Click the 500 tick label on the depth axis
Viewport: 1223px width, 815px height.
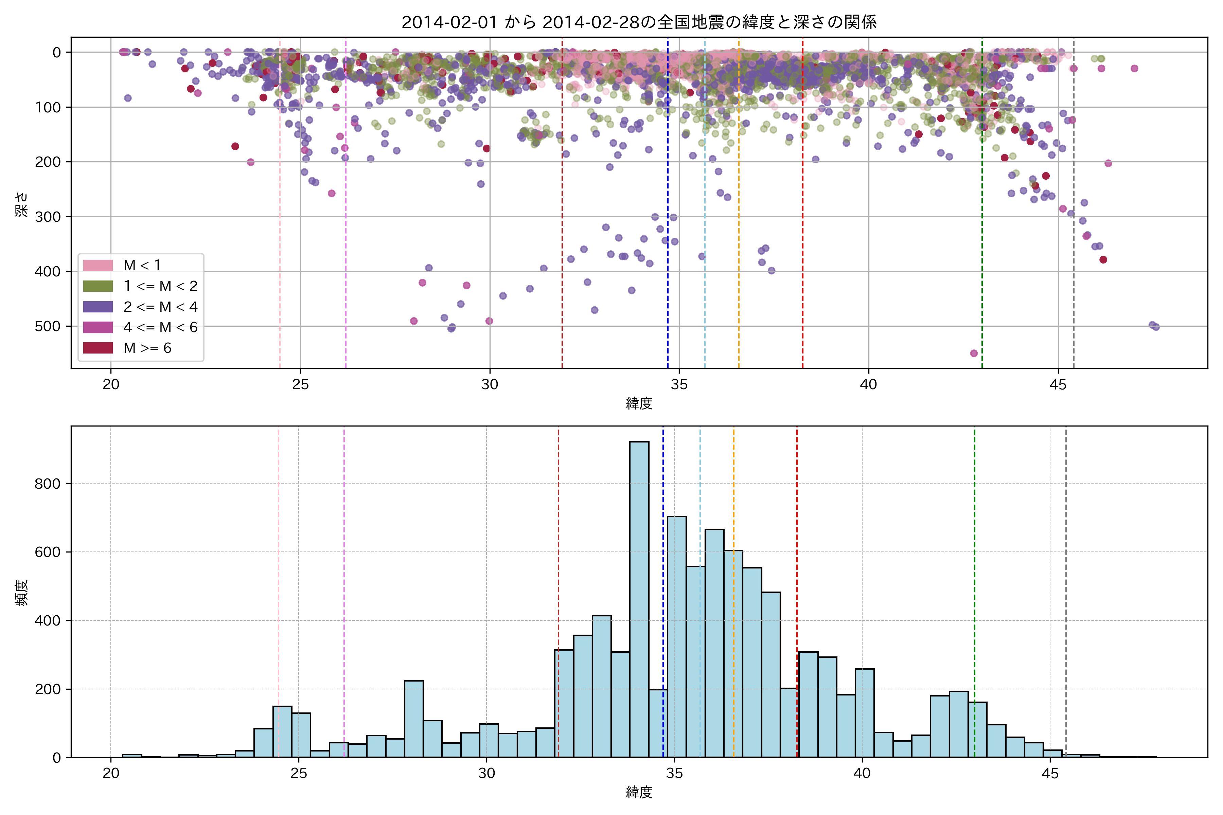coord(48,326)
